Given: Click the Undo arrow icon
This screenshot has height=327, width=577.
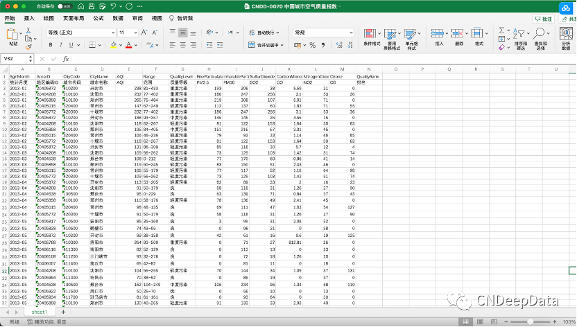Looking at the screenshot, I should (113, 6).
